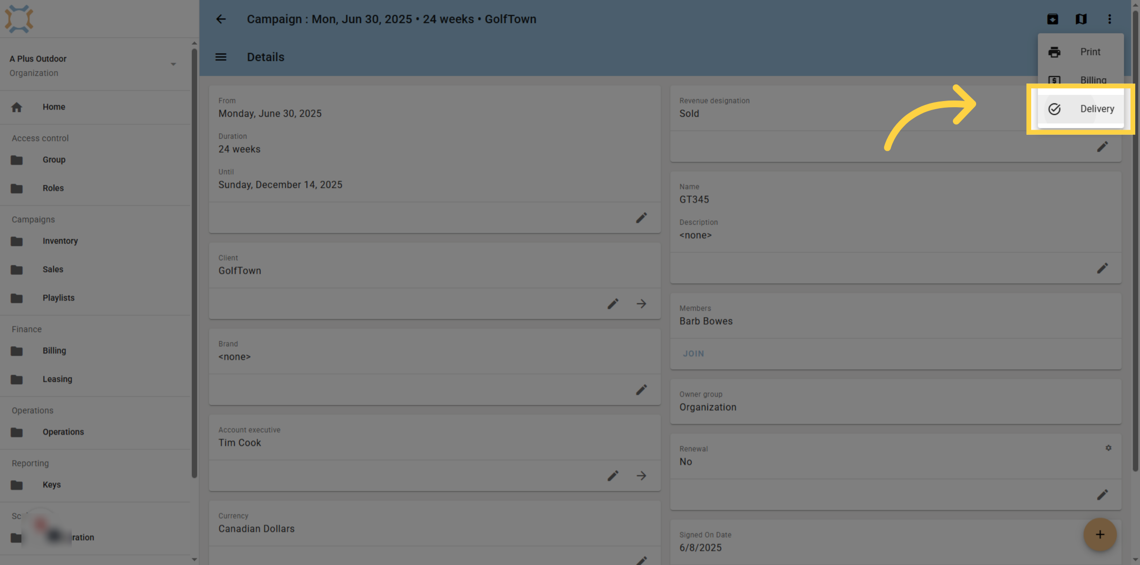Click the 'Sunday, December 14, 2025' text
The width and height of the screenshot is (1140, 565).
(x=280, y=185)
